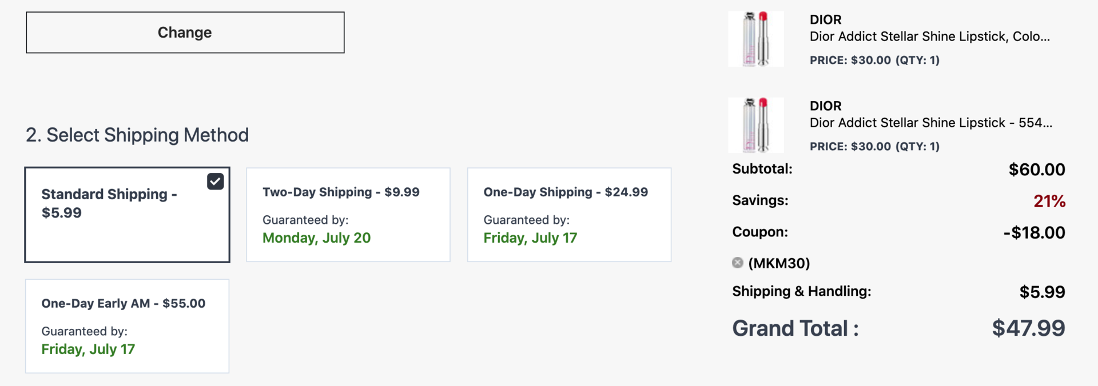Click the MKM30 coupon code text
1098x386 pixels.
click(x=779, y=263)
